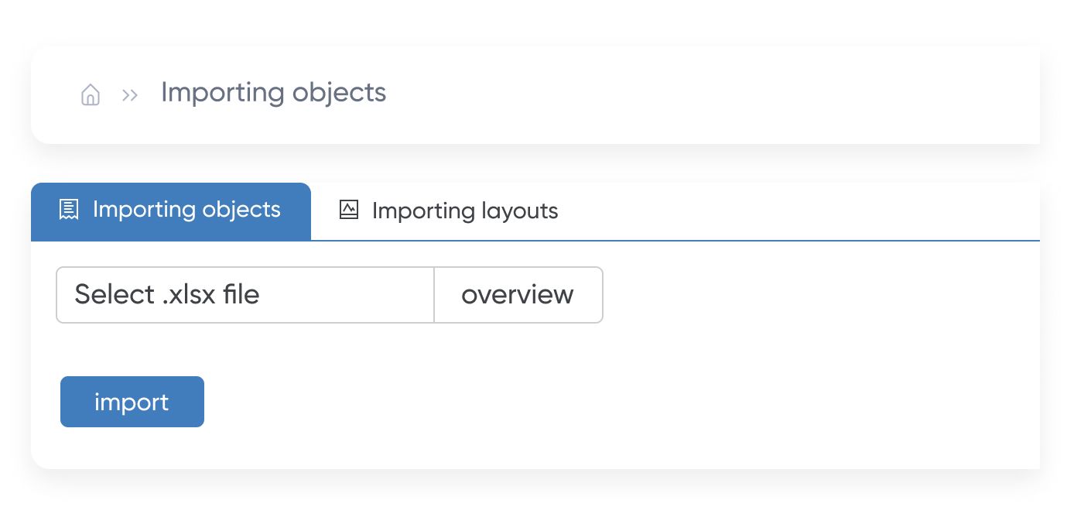Browse for a file with the overview button
1067x507 pixels.
(x=518, y=295)
